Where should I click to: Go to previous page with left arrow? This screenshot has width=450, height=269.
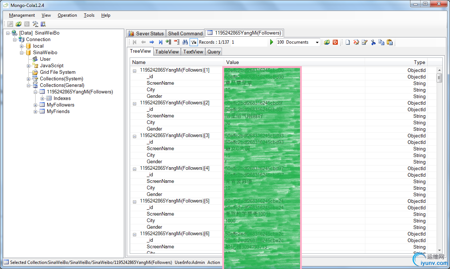[x=143, y=42]
